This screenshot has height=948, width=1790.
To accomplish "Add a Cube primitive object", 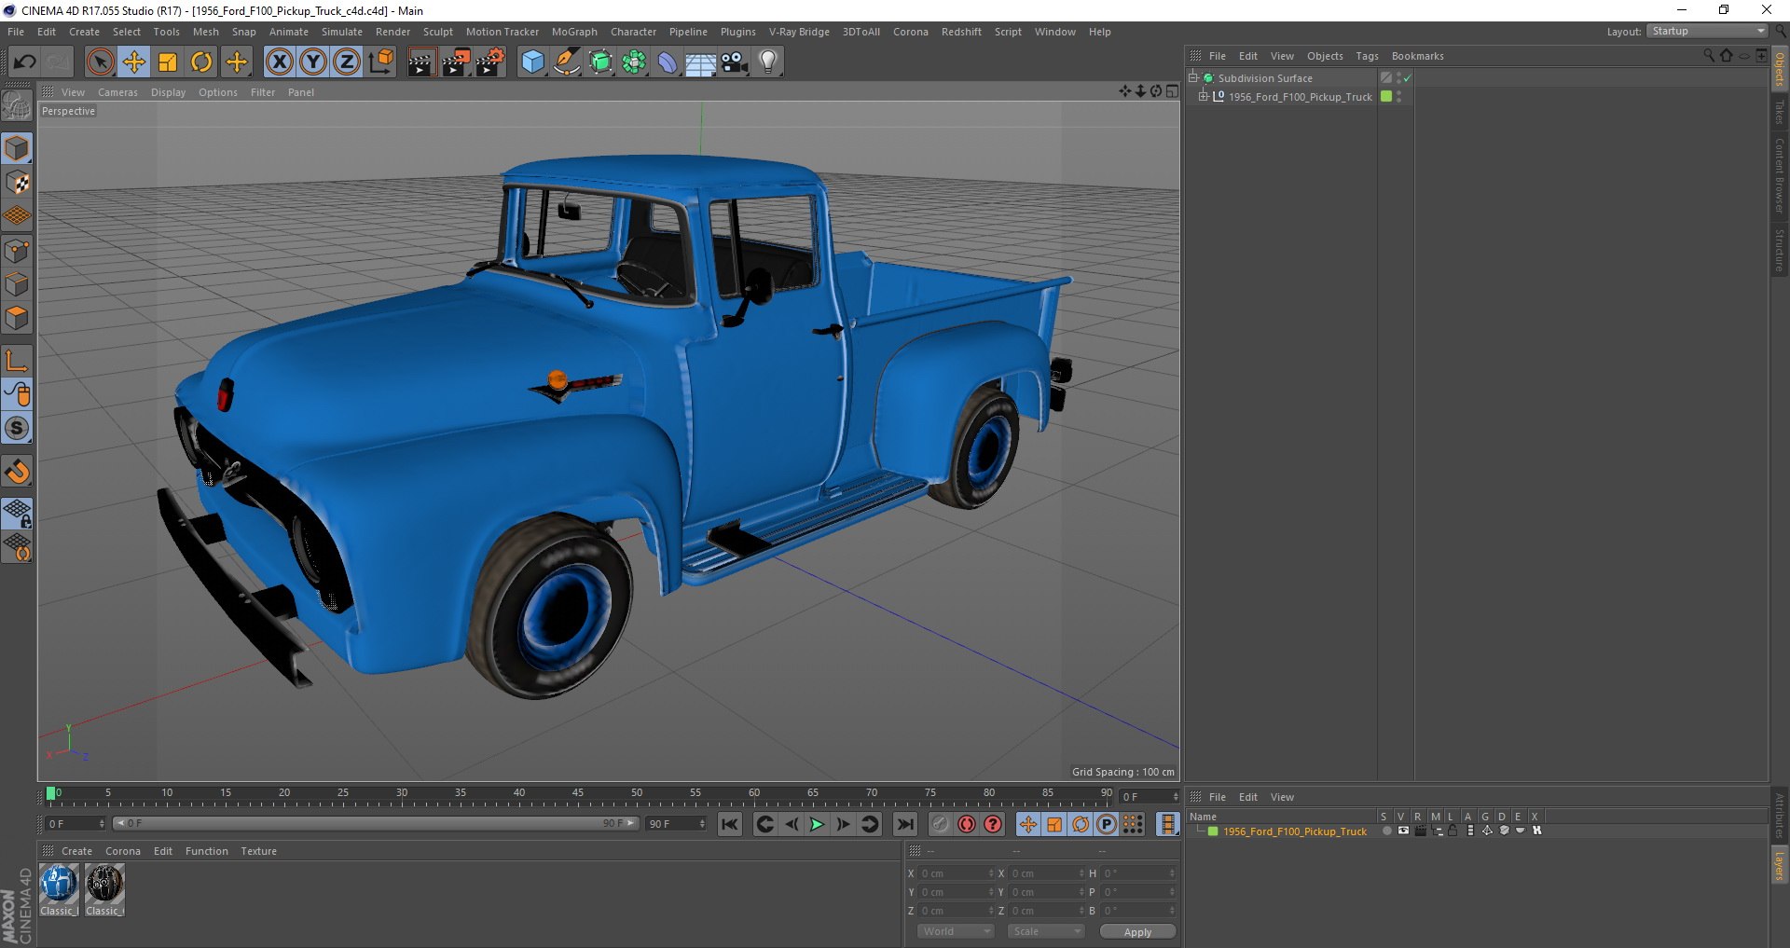I will click(x=532, y=62).
